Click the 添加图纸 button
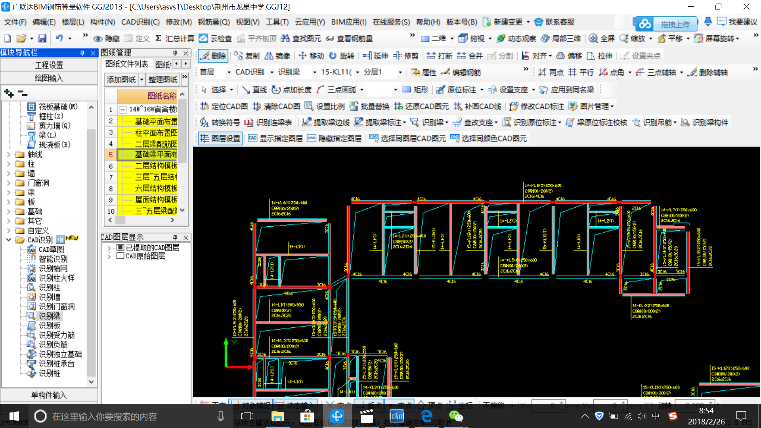The height and width of the screenshot is (428, 761). coord(121,79)
